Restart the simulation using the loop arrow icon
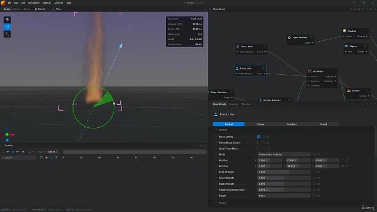The image size is (377, 212). coord(3,152)
